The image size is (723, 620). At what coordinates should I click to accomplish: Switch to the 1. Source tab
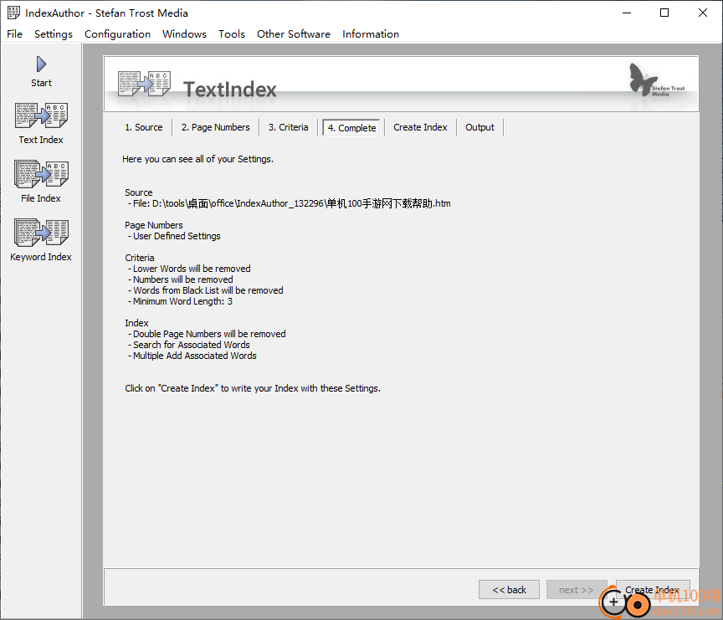pyautogui.click(x=144, y=127)
